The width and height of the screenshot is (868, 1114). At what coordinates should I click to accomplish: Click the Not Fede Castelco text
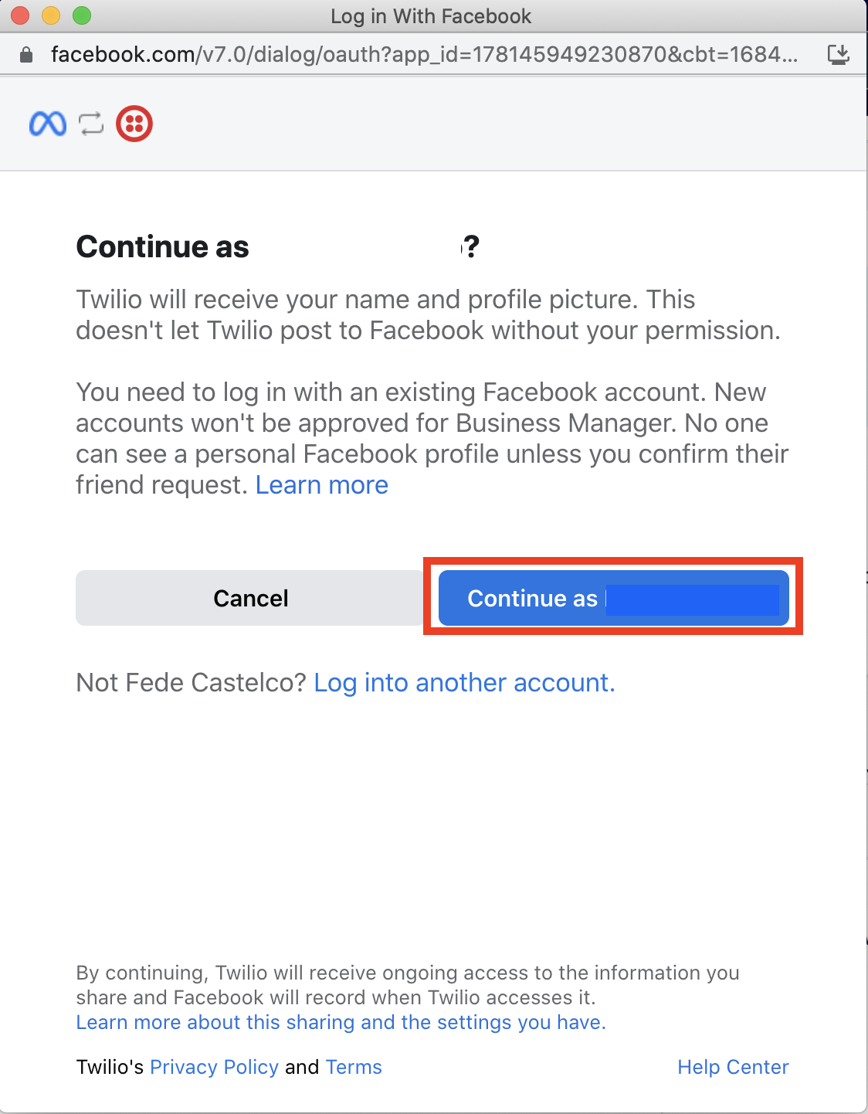pyautogui.click(x=192, y=683)
